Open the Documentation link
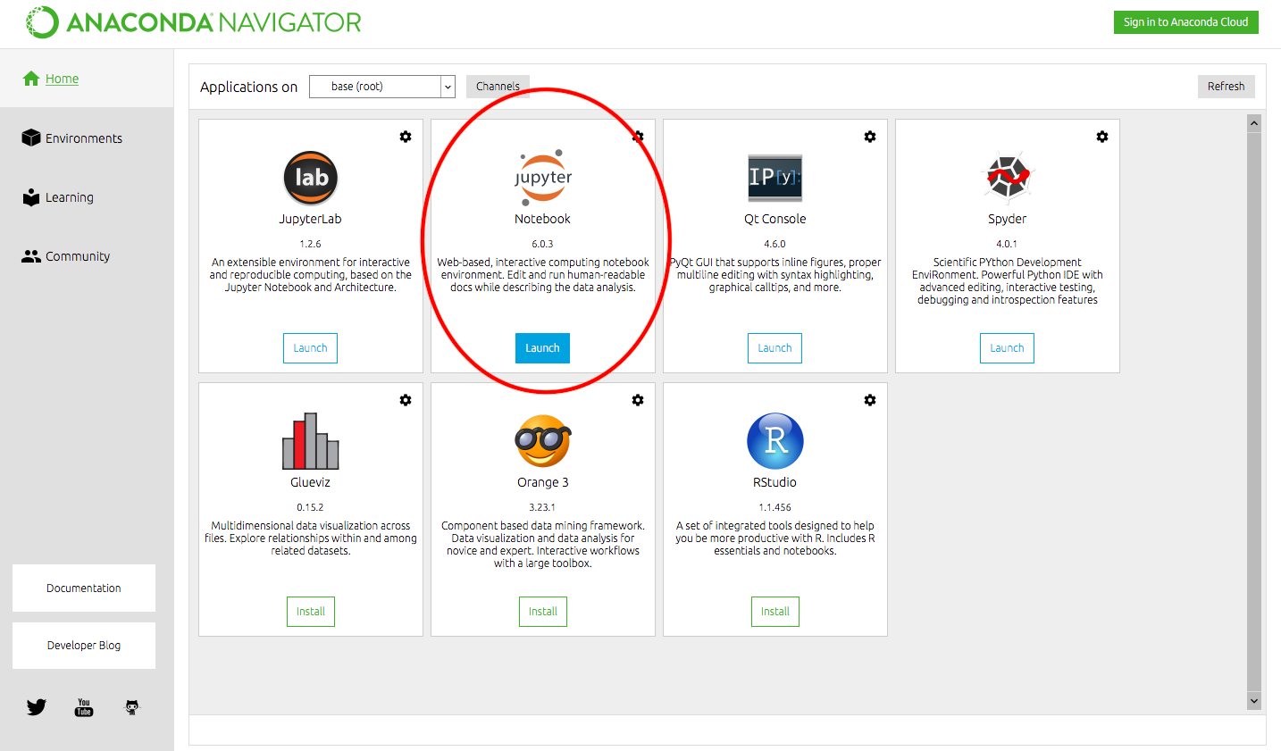 coord(84,588)
